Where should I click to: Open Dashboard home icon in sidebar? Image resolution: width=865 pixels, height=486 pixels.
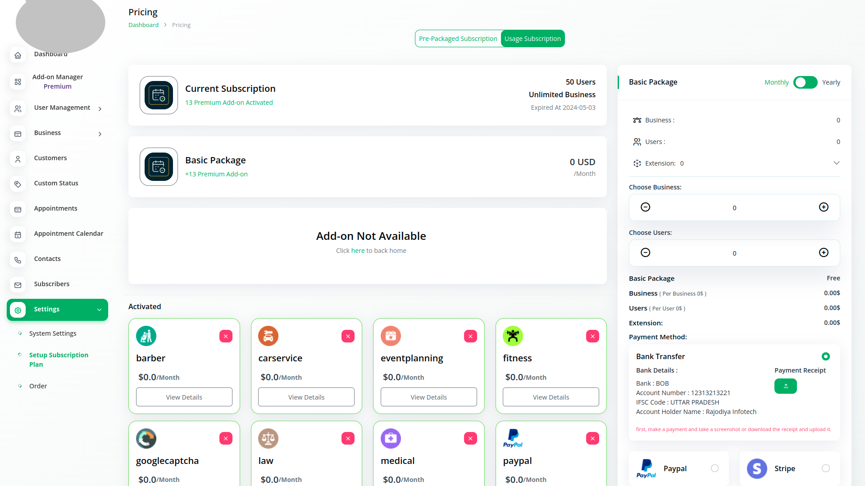tap(18, 55)
